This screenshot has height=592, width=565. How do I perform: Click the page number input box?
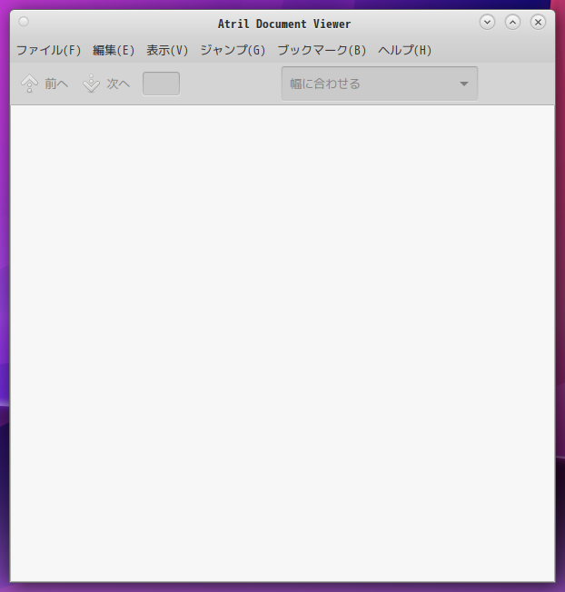pyautogui.click(x=161, y=84)
